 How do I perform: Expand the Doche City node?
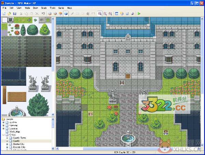point(7,144)
